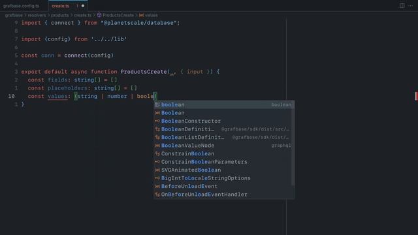The width and height of the screenshot is (418, 235).
Task: Click the partially typed boole text
Action: [145, 96]
